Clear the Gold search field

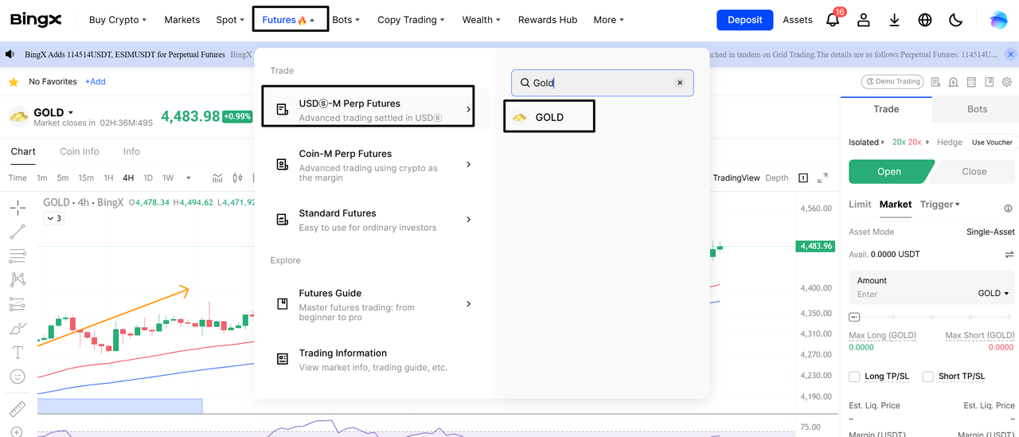[x=680, y=83]
